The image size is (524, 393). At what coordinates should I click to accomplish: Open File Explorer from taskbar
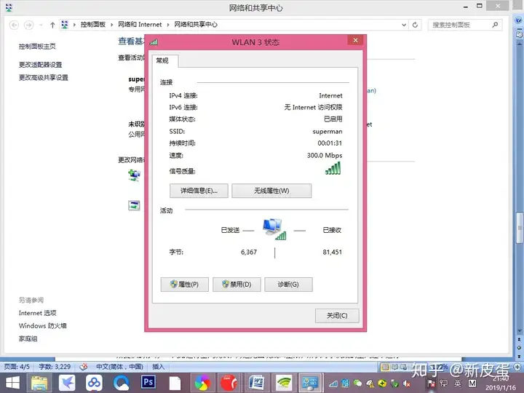(x=39, y=383)
